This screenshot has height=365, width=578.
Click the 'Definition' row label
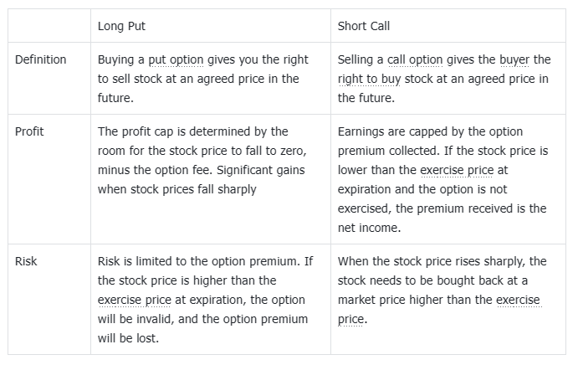coord(40,59)
